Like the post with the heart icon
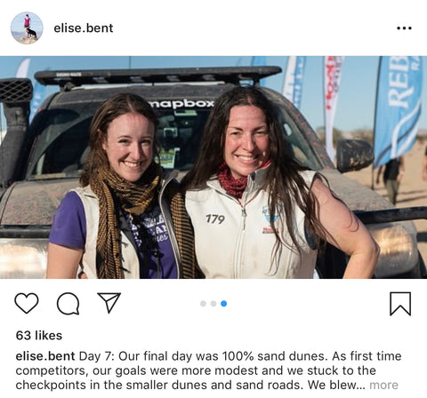 click(x=27, y=303)
